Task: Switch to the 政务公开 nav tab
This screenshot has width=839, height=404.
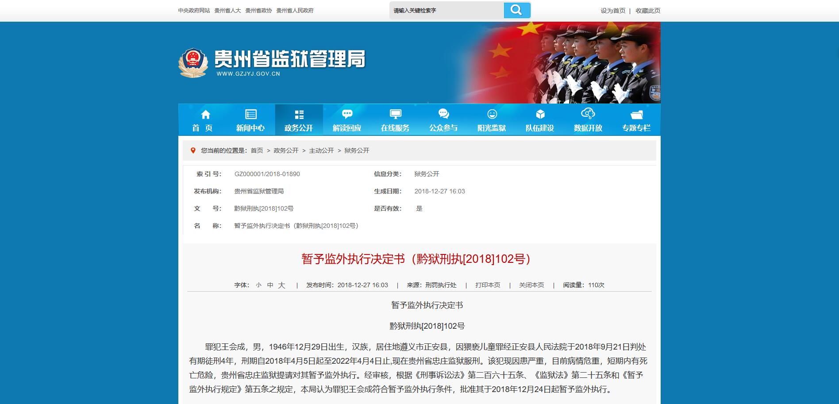Action: [x=299, y=120]
